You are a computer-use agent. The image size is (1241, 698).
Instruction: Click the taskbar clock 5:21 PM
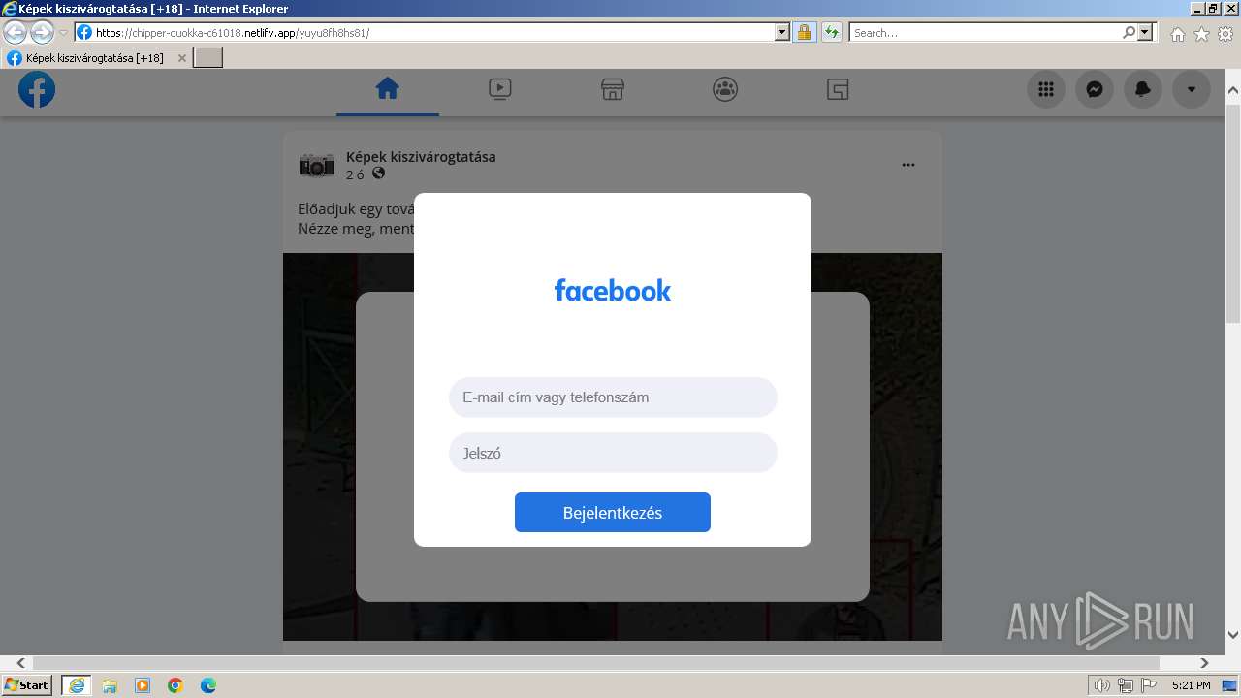click(x=1192, y=685)
